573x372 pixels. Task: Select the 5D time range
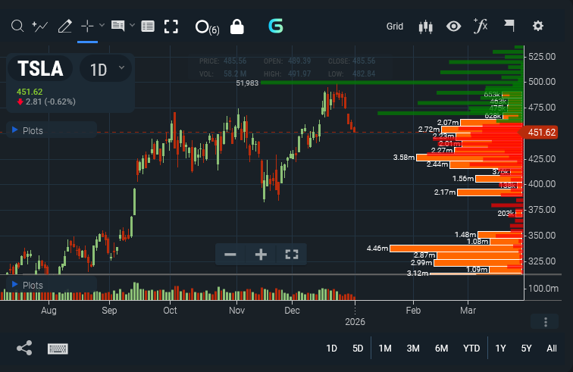point(358,349)
